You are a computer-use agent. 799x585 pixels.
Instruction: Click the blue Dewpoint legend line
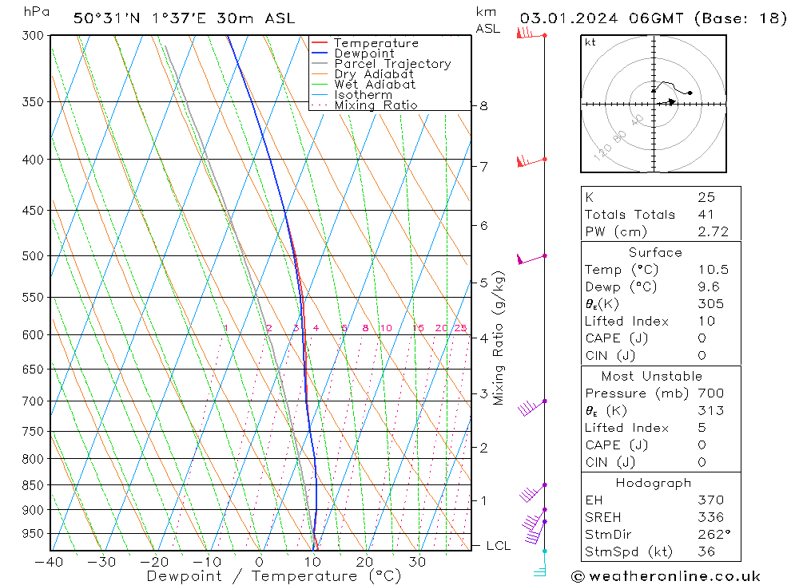point(320,53)
